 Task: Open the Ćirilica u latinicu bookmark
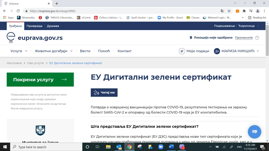click(x=108, y=17)
